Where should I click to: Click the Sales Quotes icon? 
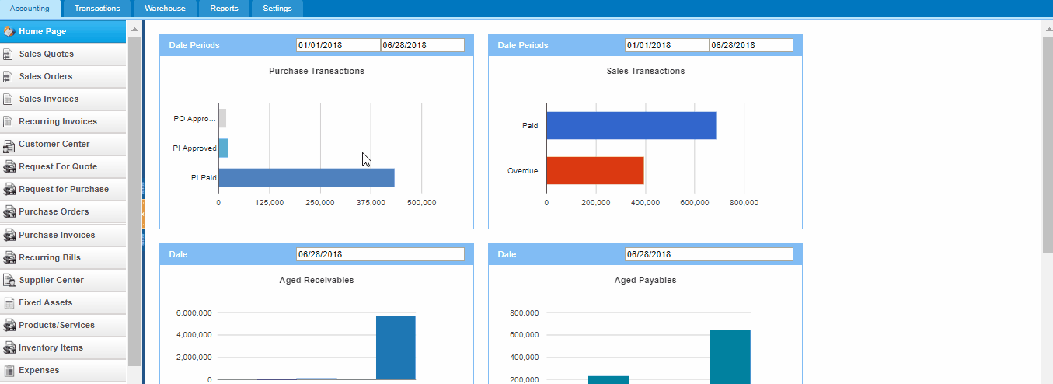coord(9,54)
